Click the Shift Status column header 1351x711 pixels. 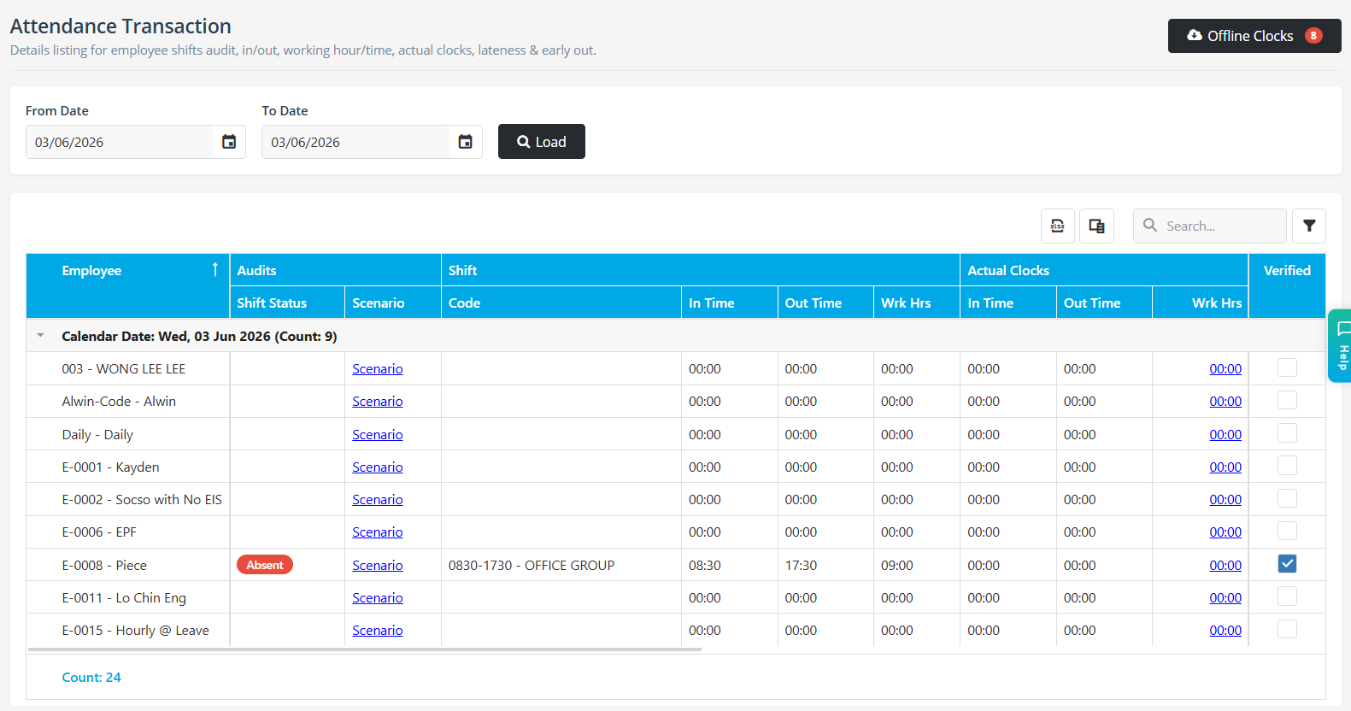pyautogui.click(x=287, y=303)
